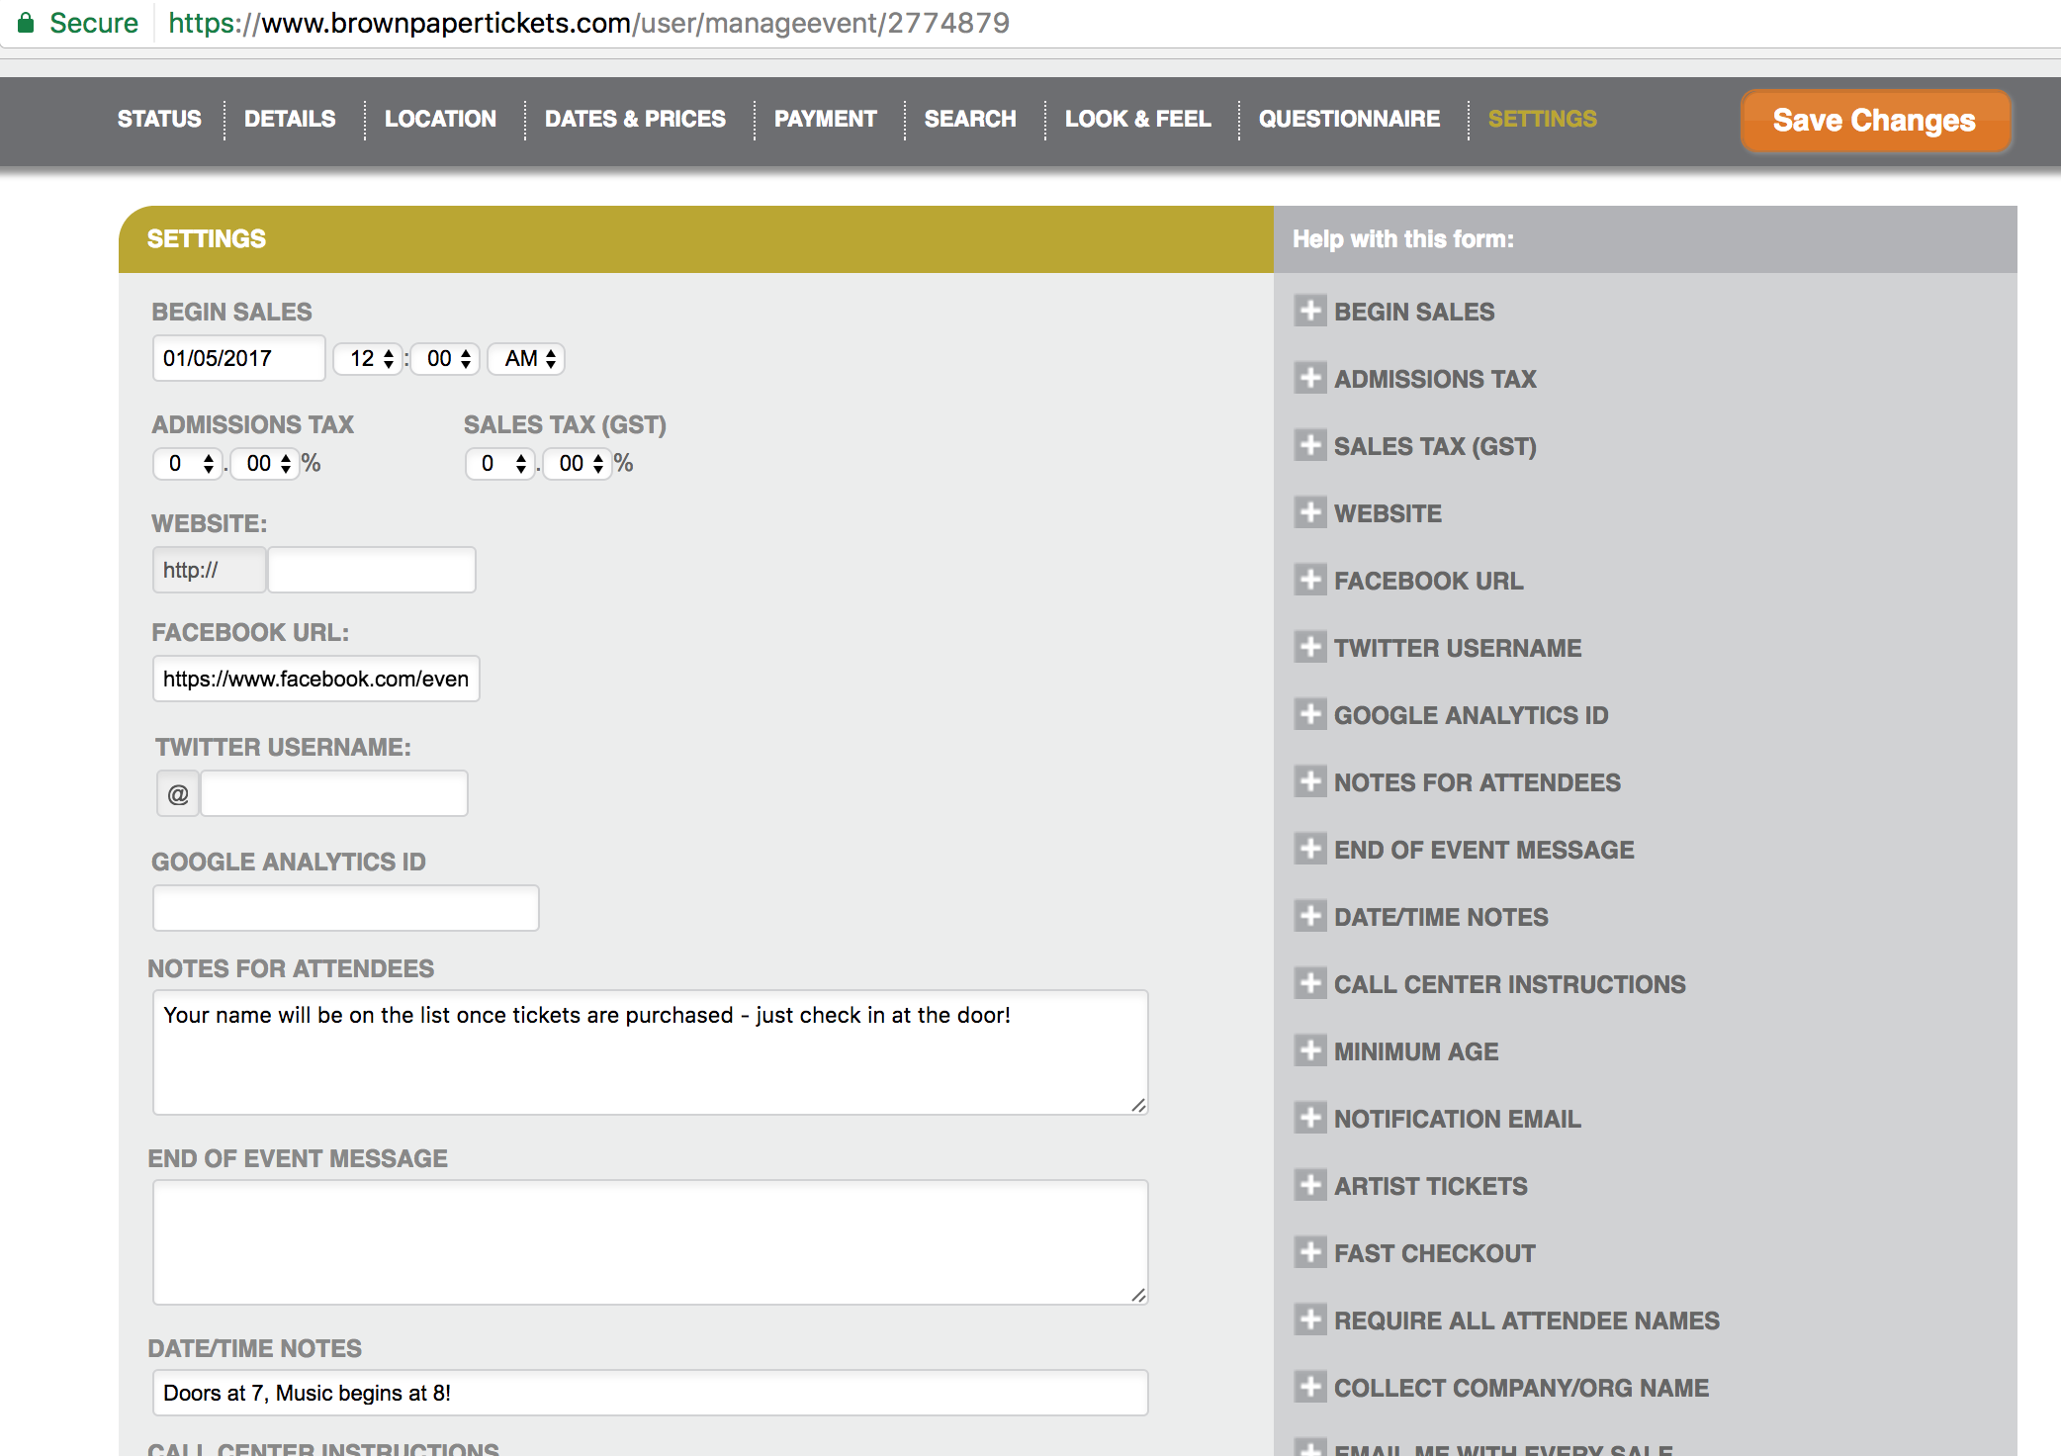Expand Google Analytics ID help icon
The width and height of the screenshot is (2061, 1456).
click(x=1310, y=714)
